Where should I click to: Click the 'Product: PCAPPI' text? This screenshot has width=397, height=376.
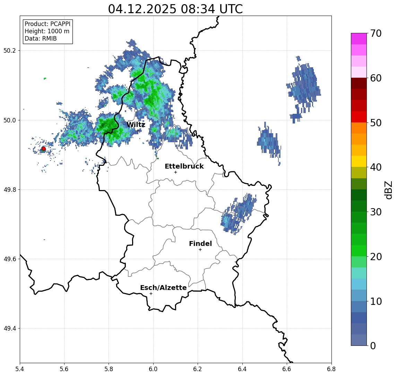coord(48,24)
